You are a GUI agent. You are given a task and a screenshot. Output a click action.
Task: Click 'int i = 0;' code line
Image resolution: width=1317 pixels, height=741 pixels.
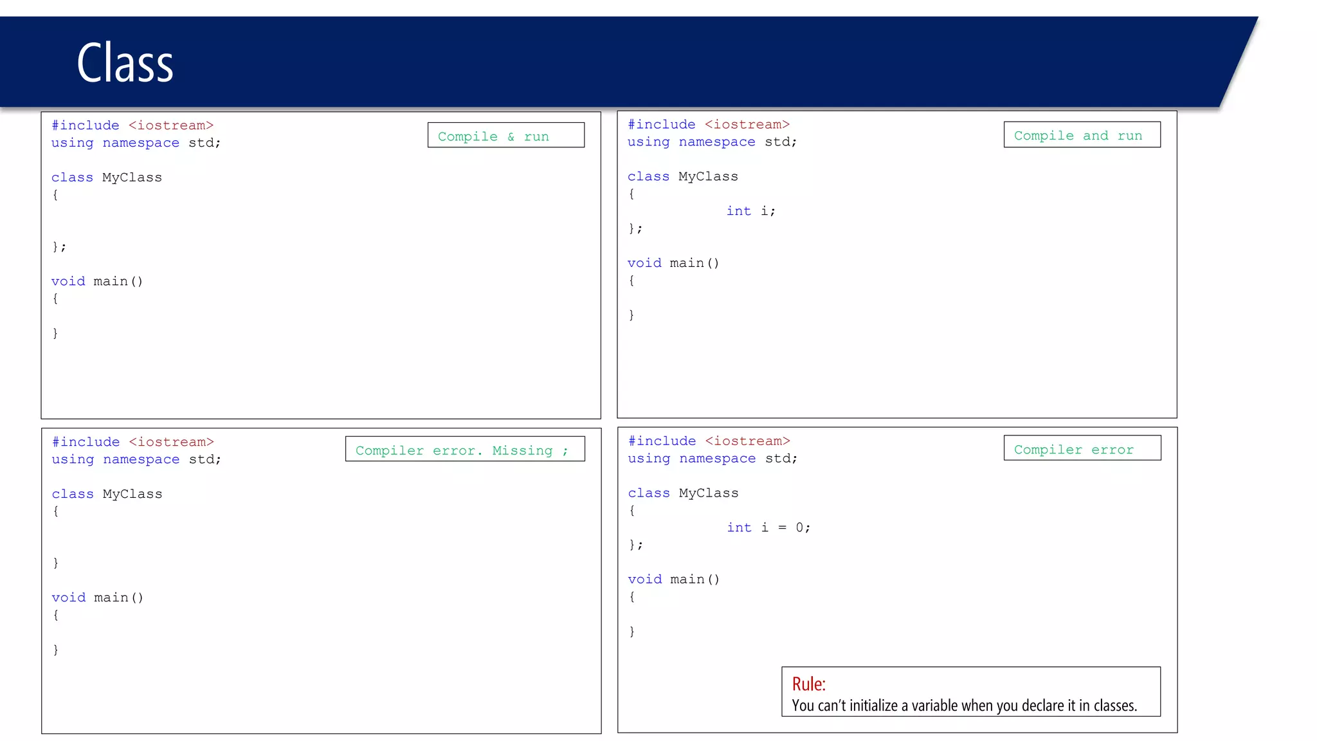[768, 527]
